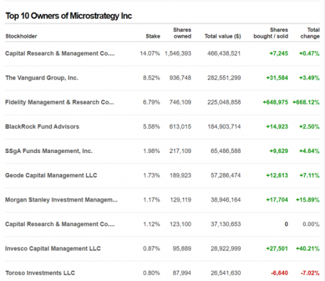Select the +12,613 shares bought value
This screenshot has height=281, width=325.
(277, 175)
